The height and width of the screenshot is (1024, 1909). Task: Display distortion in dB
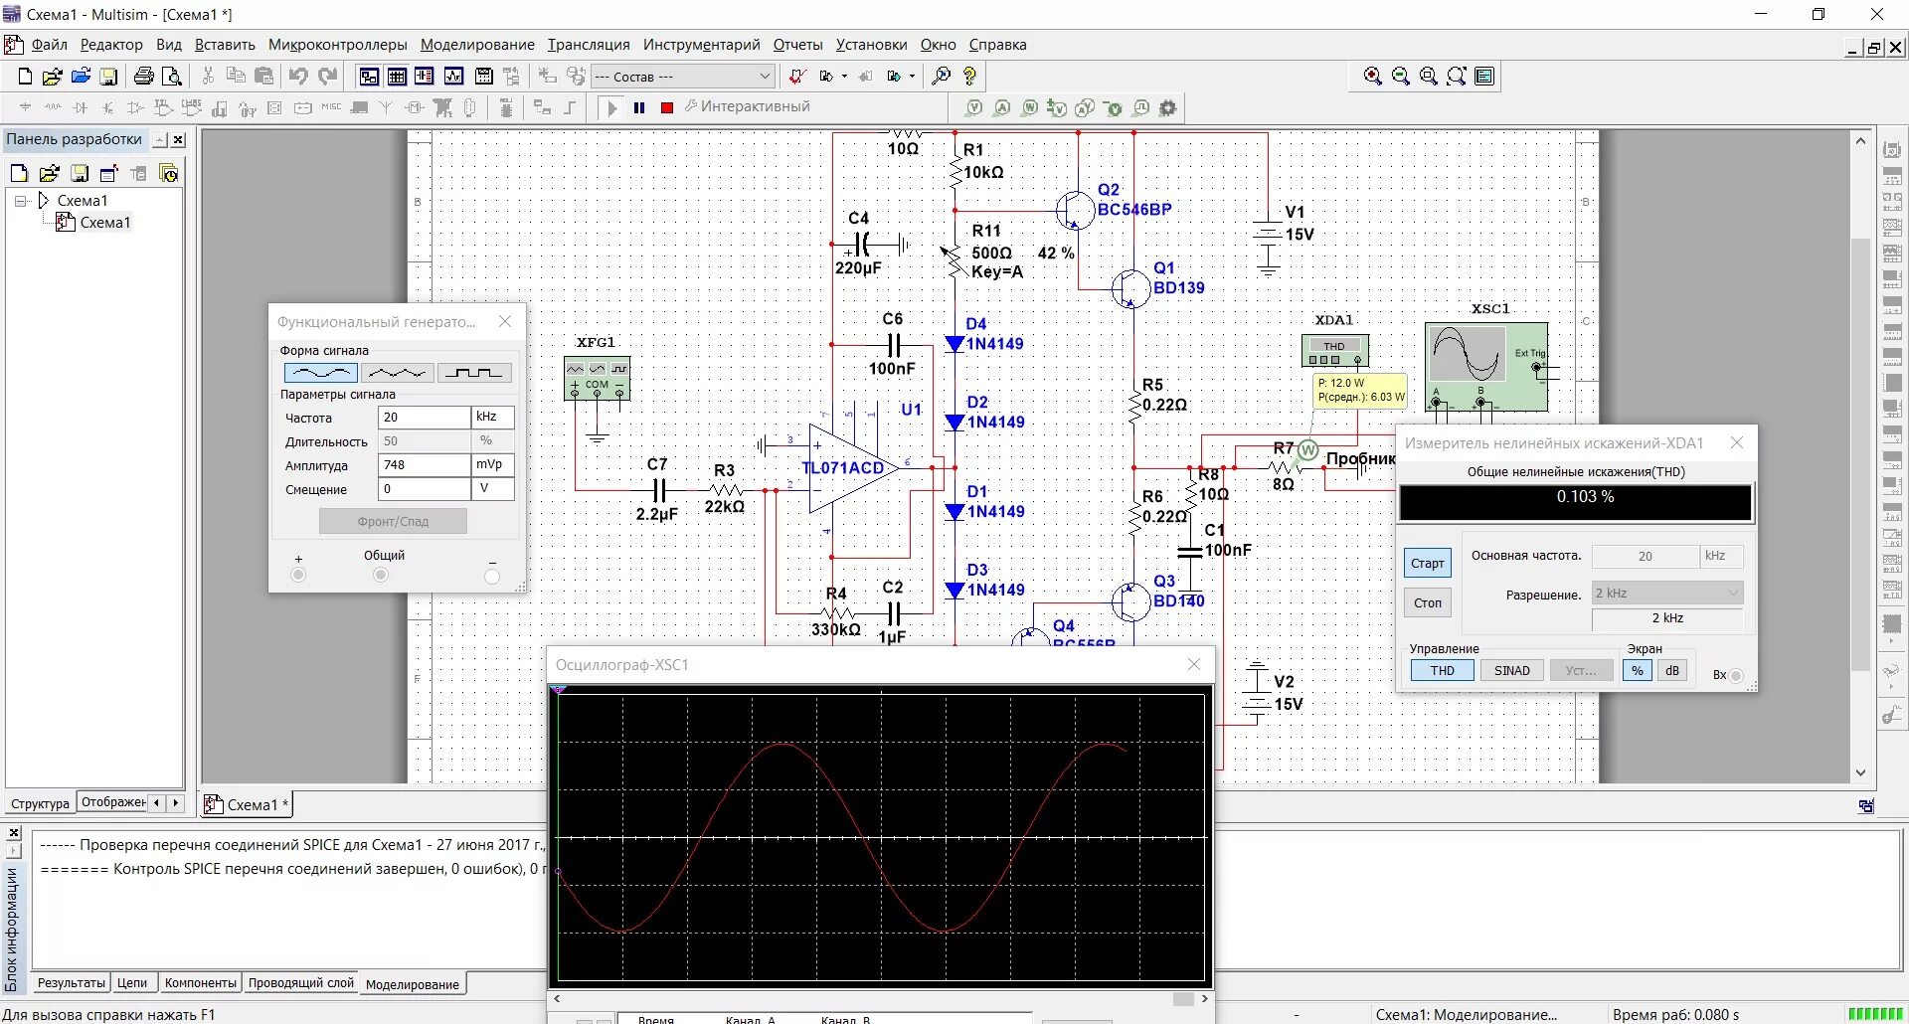coord(1672,671)
